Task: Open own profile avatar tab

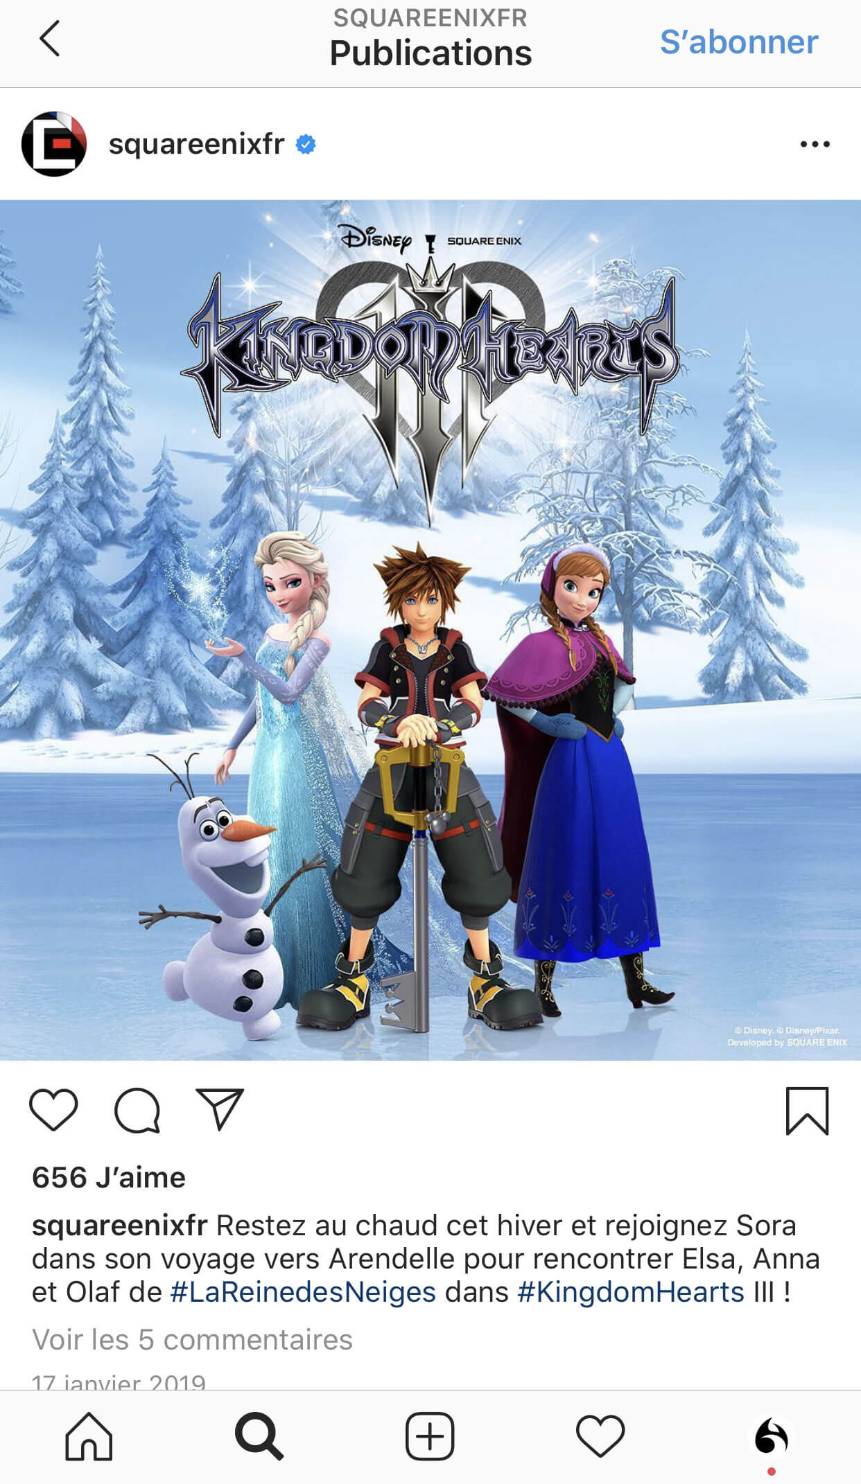Action: coord(772,1437)
